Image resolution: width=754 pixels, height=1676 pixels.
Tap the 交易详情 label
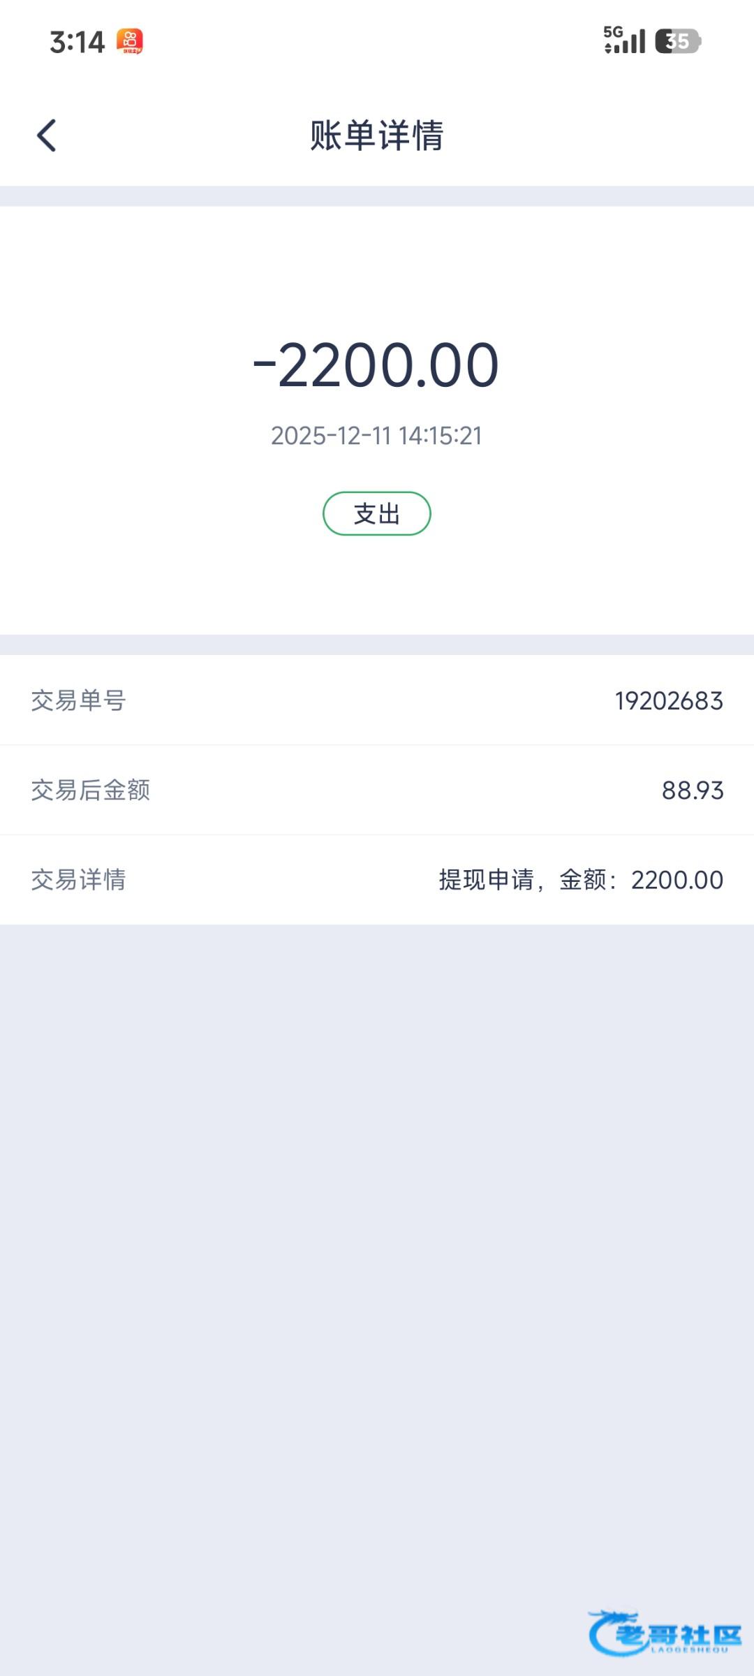click(x=78, y=879)
